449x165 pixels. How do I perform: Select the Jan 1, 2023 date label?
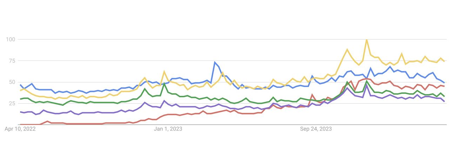(x=168, y=129)
